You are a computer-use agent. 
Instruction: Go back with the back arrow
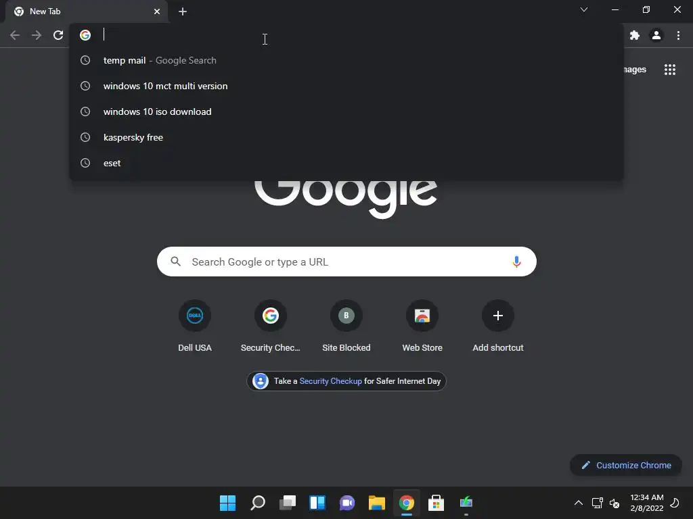point(15,35)
